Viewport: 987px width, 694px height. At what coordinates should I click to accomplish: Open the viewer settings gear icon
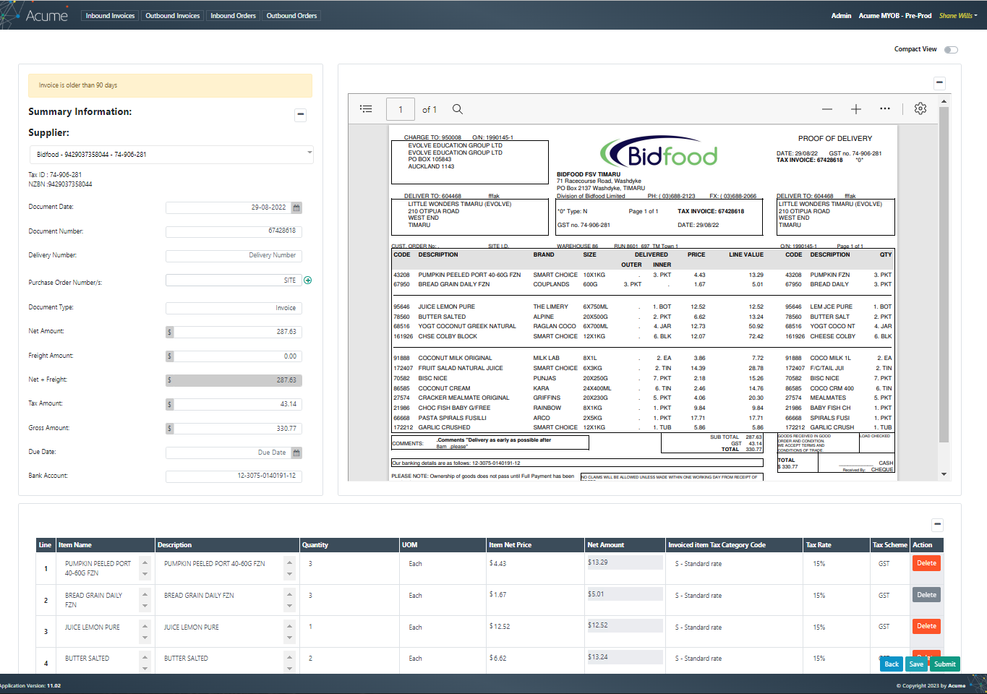pos(920,108)
